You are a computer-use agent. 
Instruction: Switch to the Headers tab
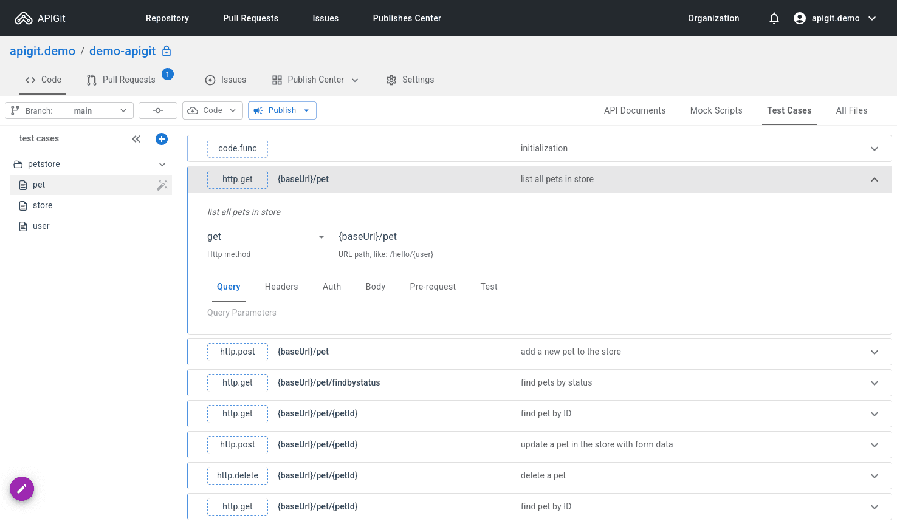point(281,287)
